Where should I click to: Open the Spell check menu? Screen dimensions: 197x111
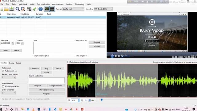click(x=23, y=4)
